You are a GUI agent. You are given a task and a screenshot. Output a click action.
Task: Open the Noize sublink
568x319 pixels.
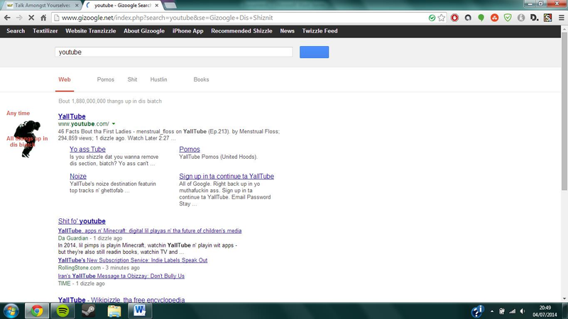(78, 176)
